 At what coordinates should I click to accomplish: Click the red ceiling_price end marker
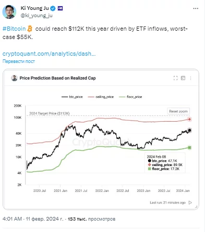pyautogui.click(x=189, y=119)
